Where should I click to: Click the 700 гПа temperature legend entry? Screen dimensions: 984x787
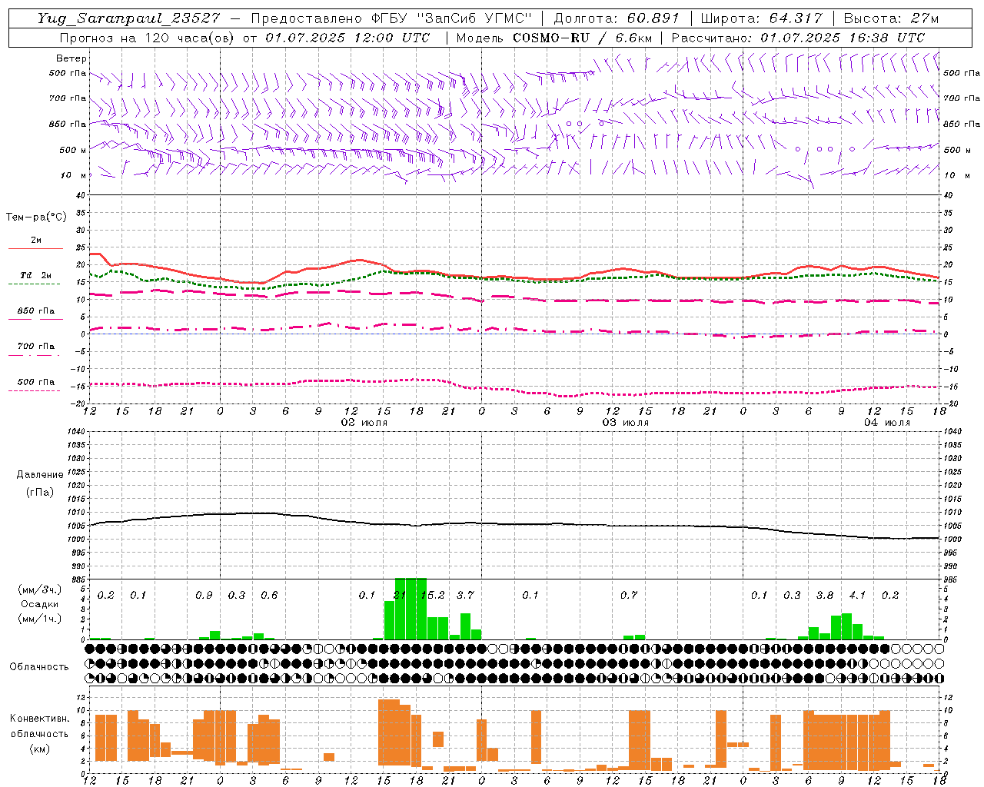tap(36, 347)
